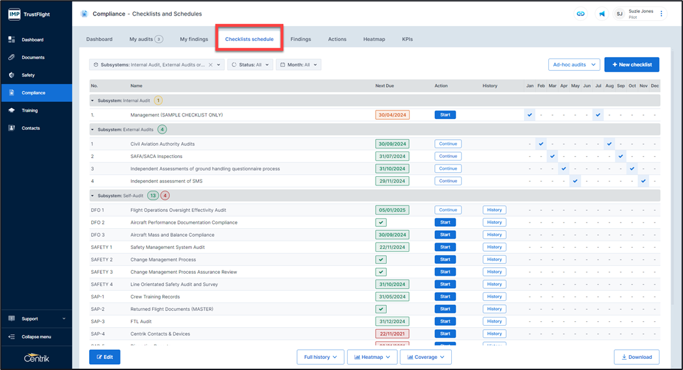The image size is (683, 370).
Task: Clear the Subsystems filter with the X icon
Action: 210,65
